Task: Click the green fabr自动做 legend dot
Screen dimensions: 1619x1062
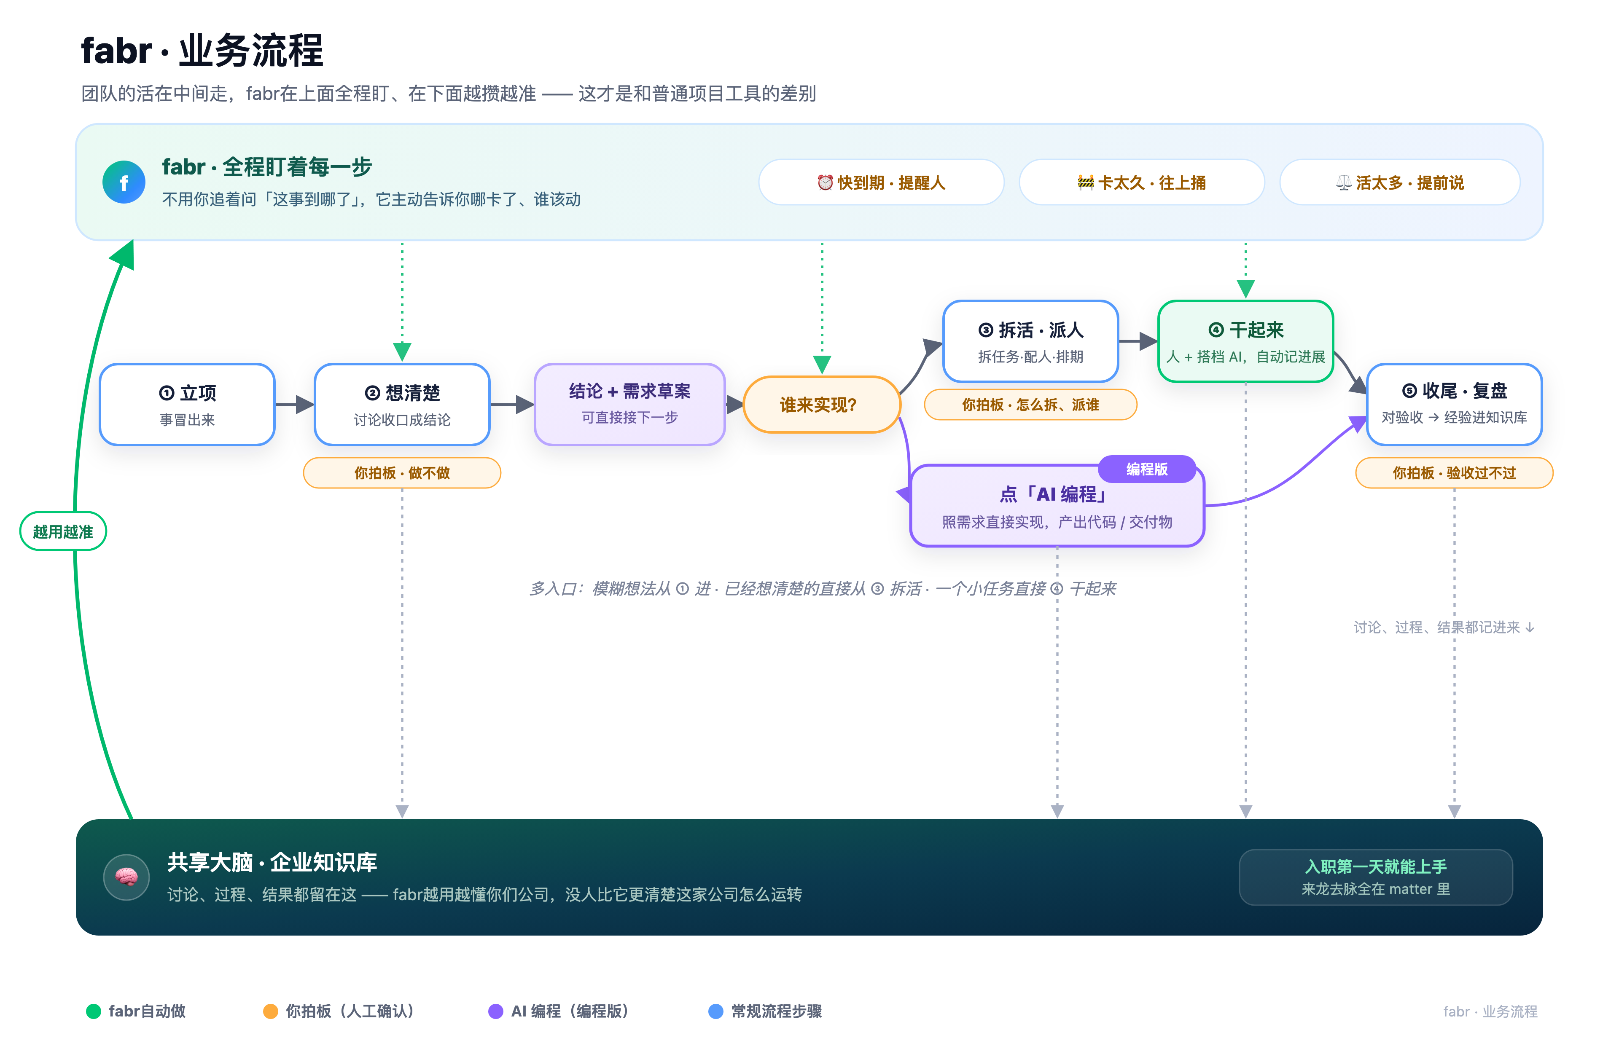Action: (x=93, y=1011)
